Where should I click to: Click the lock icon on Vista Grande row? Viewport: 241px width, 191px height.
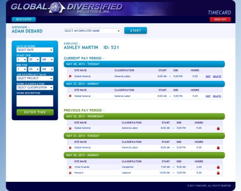(218, 167)
